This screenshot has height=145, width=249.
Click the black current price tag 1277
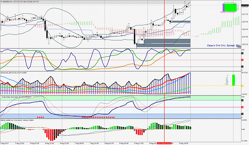click(x=245, y=6)
